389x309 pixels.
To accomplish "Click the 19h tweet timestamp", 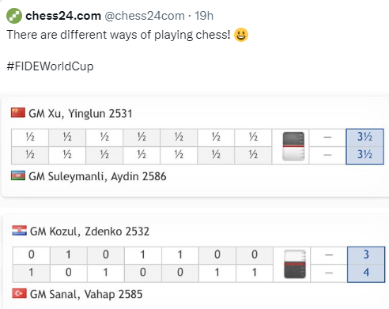I will (204, 16).
